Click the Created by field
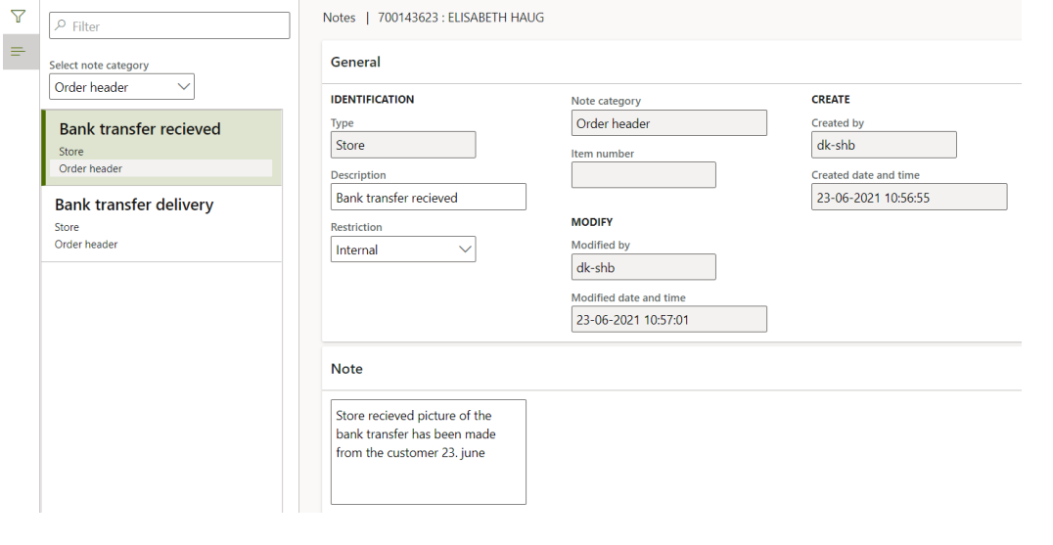Viewport: 1053px width, 545px height. (883, 145)
